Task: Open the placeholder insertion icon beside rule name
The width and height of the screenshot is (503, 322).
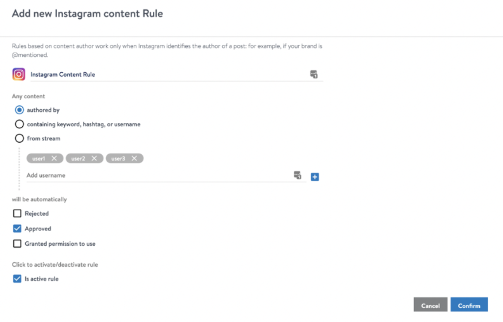Action: coord(314,74)
